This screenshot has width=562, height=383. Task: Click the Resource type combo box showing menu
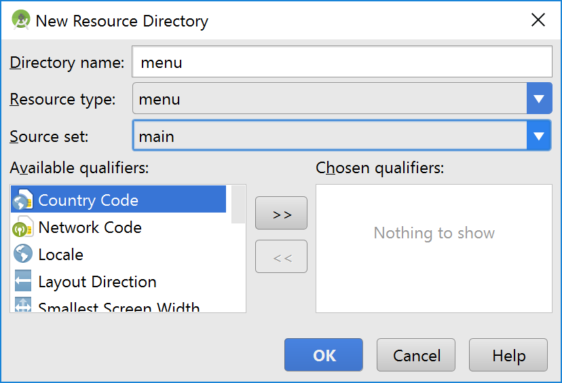tap(342, 98)
